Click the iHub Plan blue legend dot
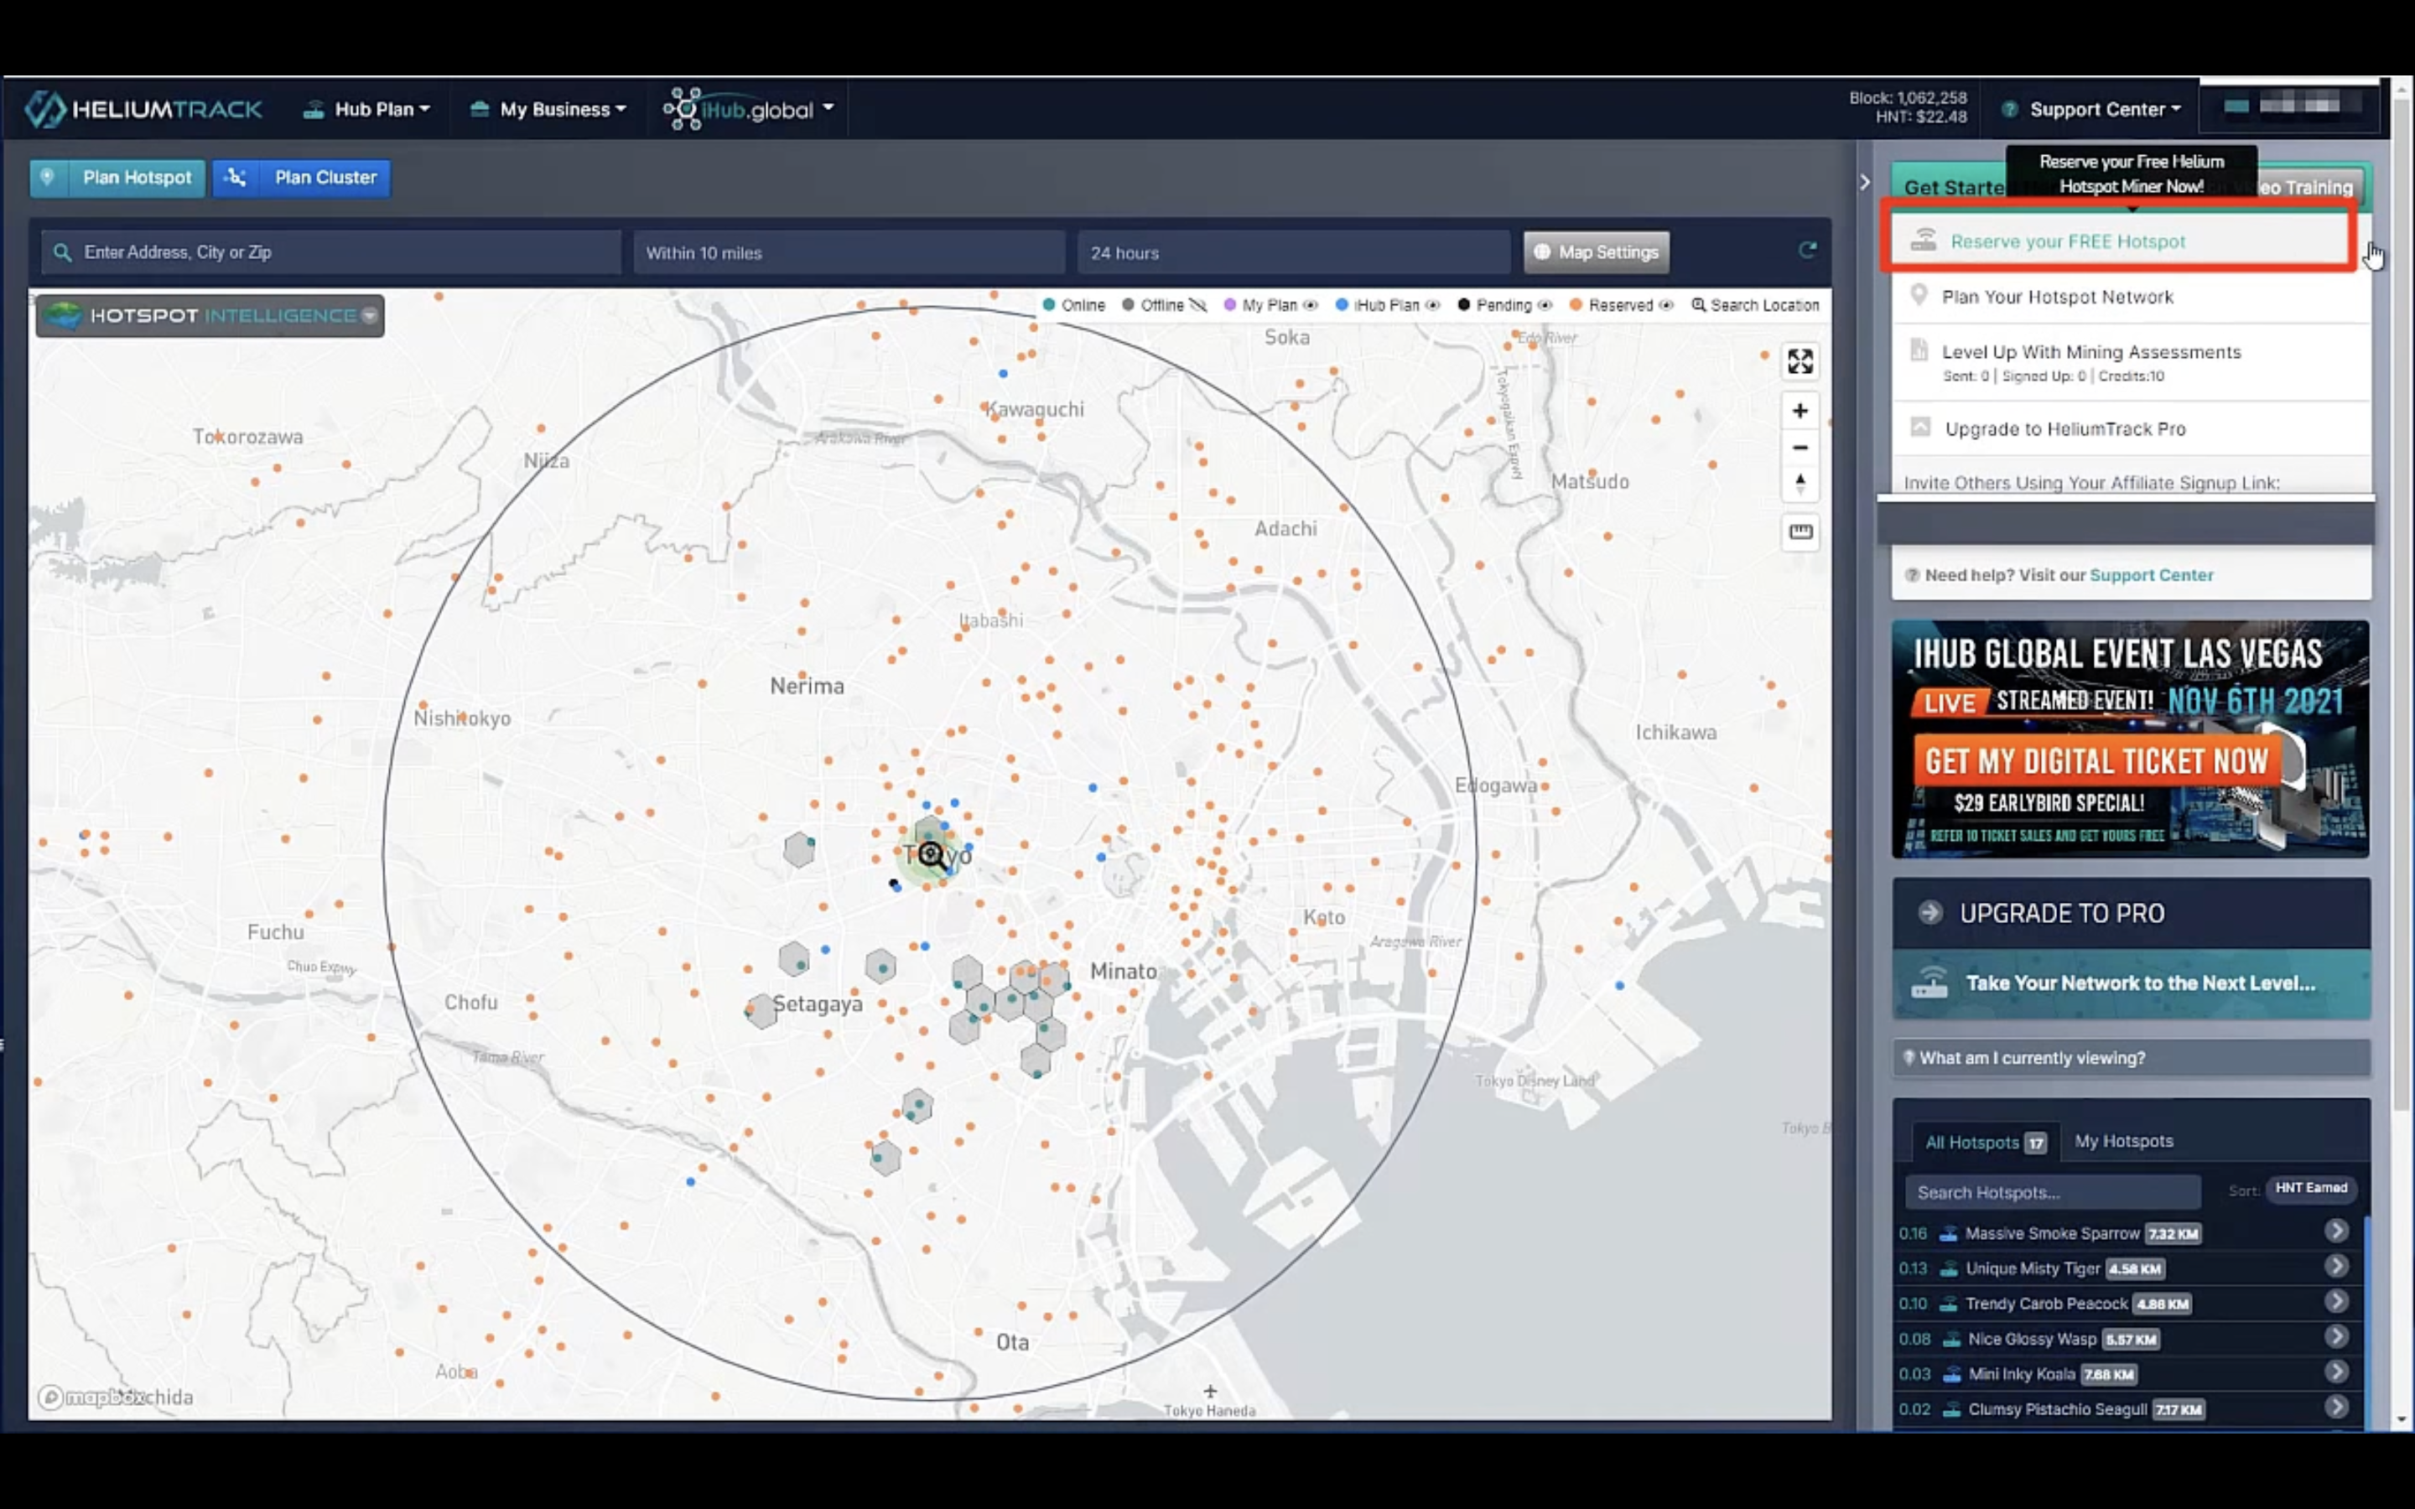The width and height of the screenshot is (2415, 1509). [1343, 304]
